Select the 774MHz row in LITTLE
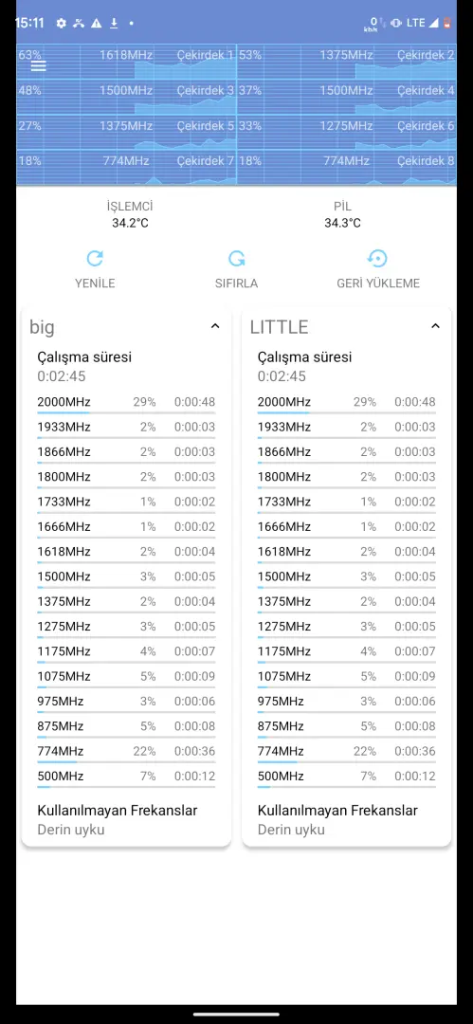This screenshot has width=473, height=1024. 346,752
